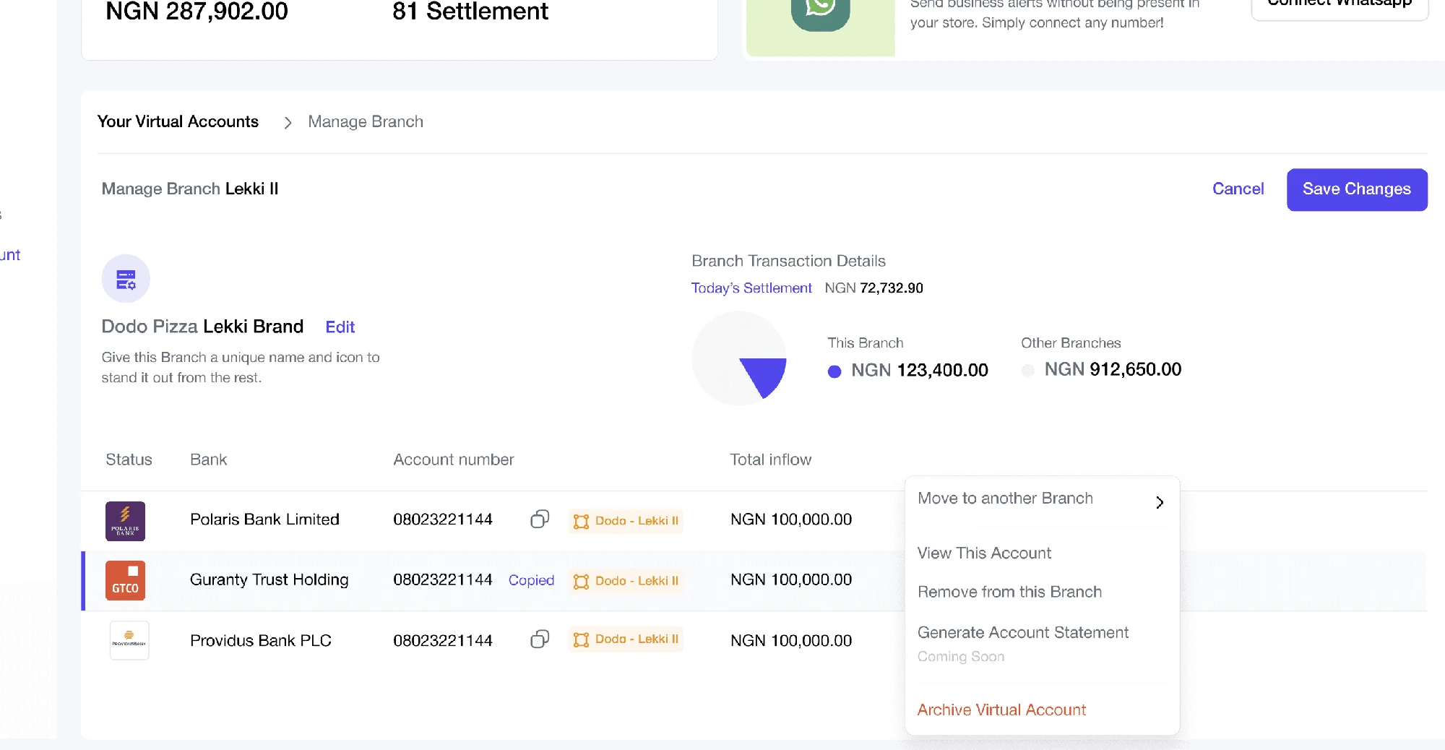
Task: Click Dodo - Lekki II tag in Polaris row
Action: pyautogui.click(x=626, y=521)
